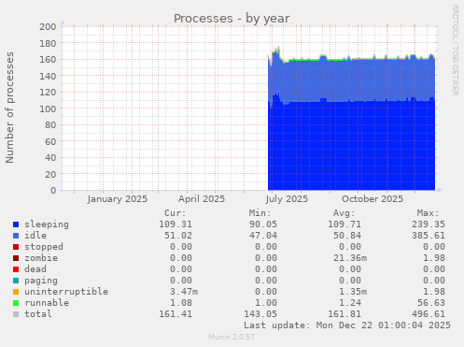Click the 'uninterruptible' legend label

(x=66, y=292)
